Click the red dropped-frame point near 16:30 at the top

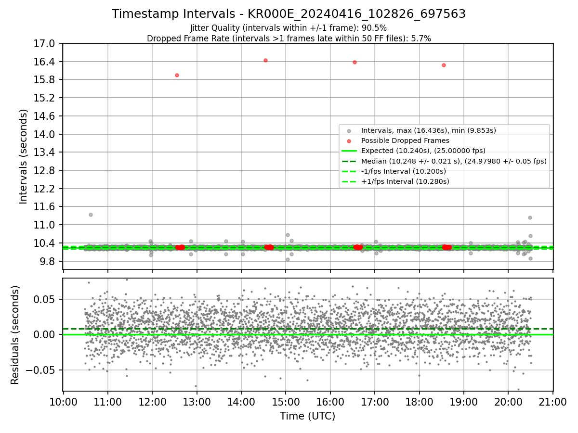click(355, 62)
